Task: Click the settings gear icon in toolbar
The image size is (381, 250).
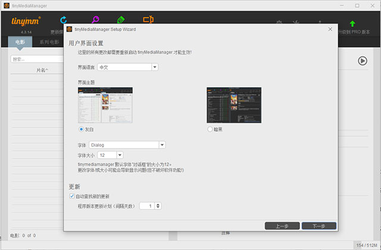Action: [x=279, y=24]
